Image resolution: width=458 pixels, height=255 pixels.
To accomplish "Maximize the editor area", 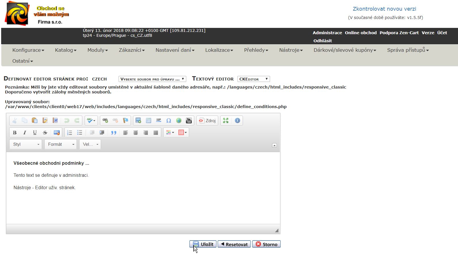I will [x=226, y=120].
